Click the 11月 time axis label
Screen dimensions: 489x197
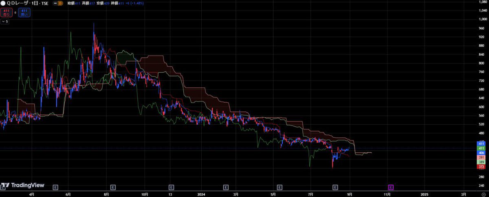pyautogui.click(x=388, y=194)
